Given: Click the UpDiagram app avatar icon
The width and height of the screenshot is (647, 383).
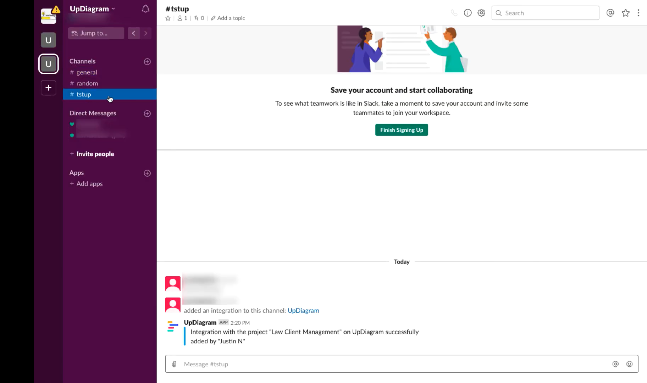Looking at the screenshot, I should point(173,326).
